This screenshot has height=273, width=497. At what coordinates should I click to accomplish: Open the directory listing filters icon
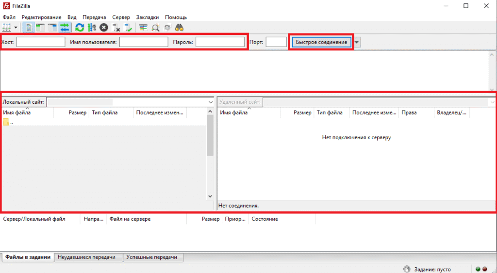coord(143,28)
